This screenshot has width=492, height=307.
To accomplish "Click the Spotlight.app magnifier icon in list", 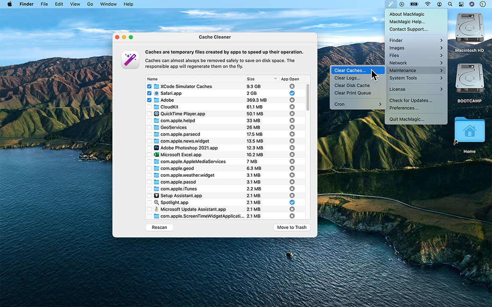I will 156,203.
